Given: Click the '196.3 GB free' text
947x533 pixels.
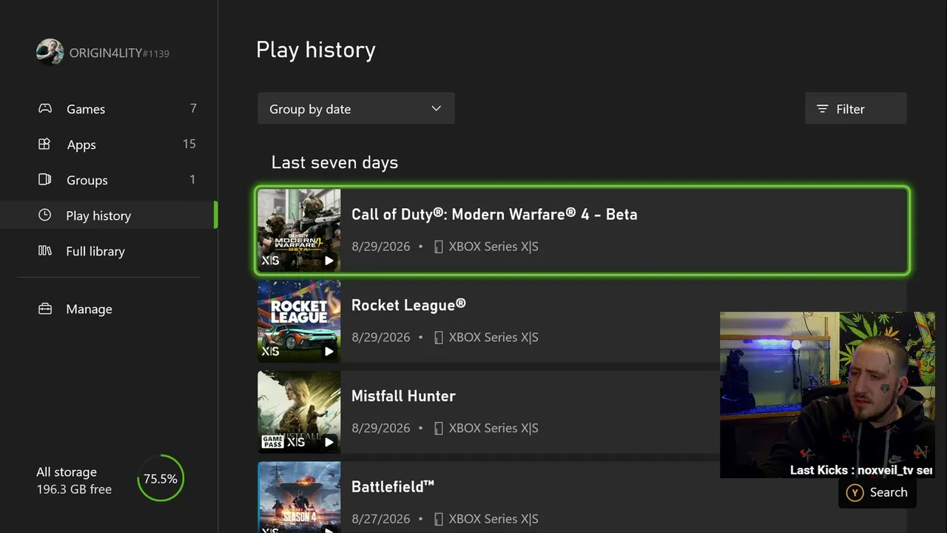Looking at the screenshot, I should (74, 489).
